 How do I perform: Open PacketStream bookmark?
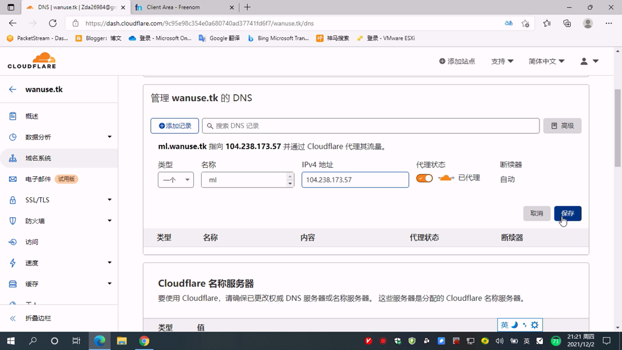(x=37, y=38)
